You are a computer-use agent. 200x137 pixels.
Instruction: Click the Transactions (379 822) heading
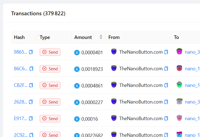tap(38, 13)
